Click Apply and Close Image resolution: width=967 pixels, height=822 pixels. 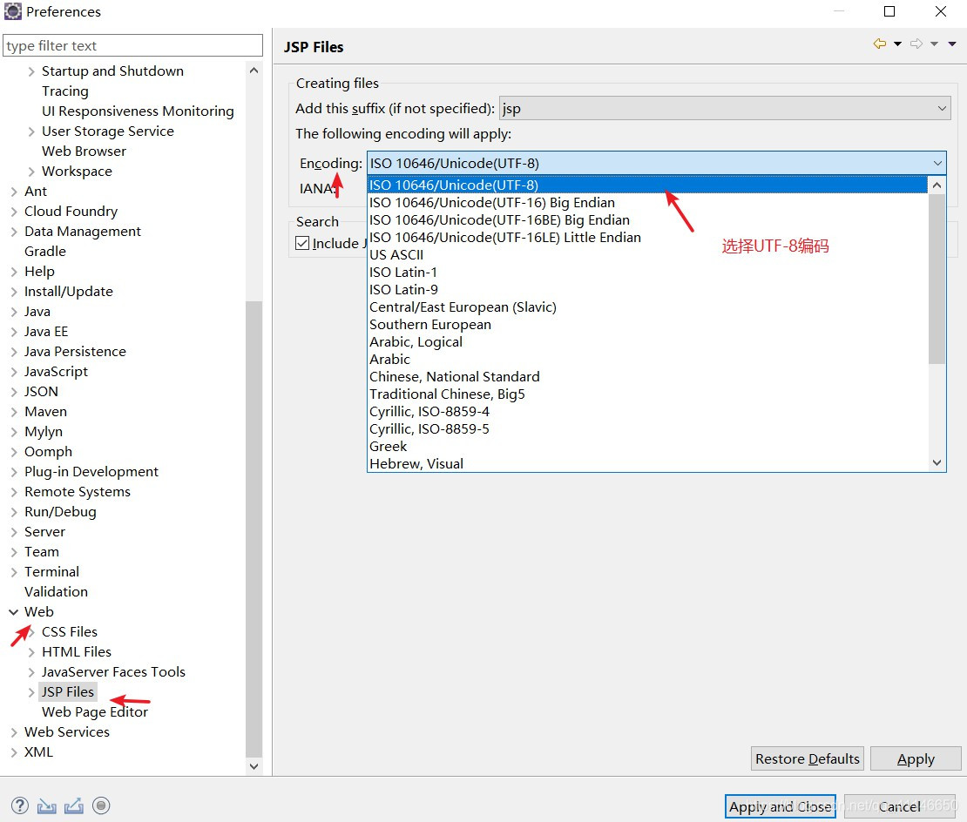(x=781, y=806)
